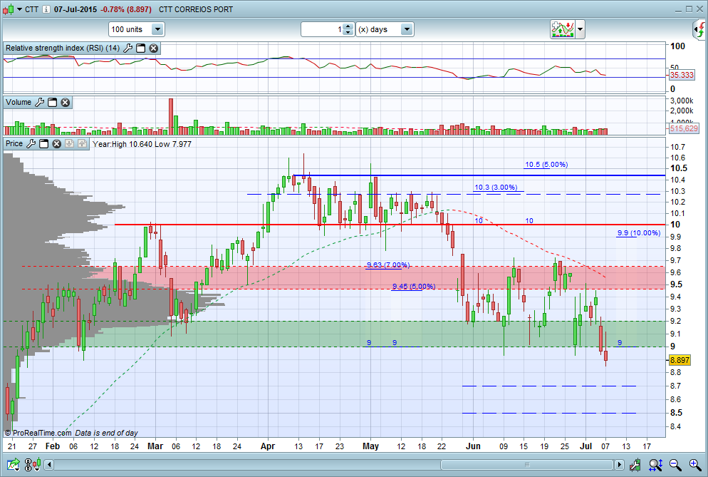The height and width of the screenshot is (477, 708).
Task: Click the current price label 8.897
Action: click(x=680, y=360)
